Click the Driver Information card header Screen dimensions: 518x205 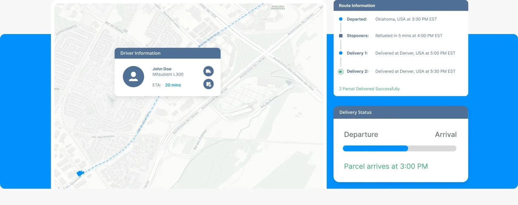[167, 53]
